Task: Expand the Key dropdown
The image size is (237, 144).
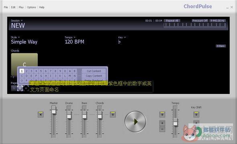Action: point(122,37)
